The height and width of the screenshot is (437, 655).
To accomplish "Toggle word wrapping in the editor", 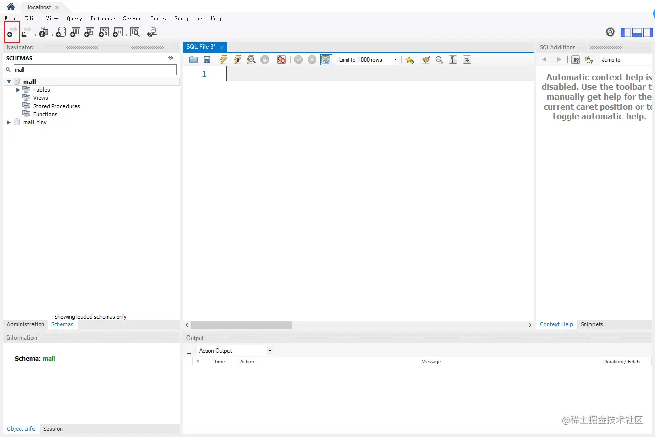I will point(467,60).
